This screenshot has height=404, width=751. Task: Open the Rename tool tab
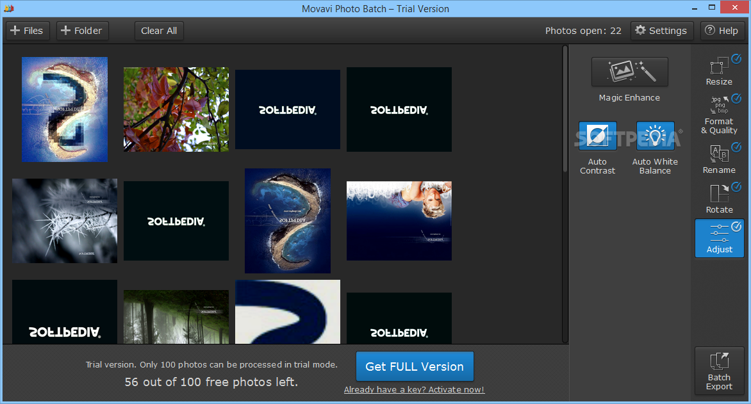click(x=719, y=159)
